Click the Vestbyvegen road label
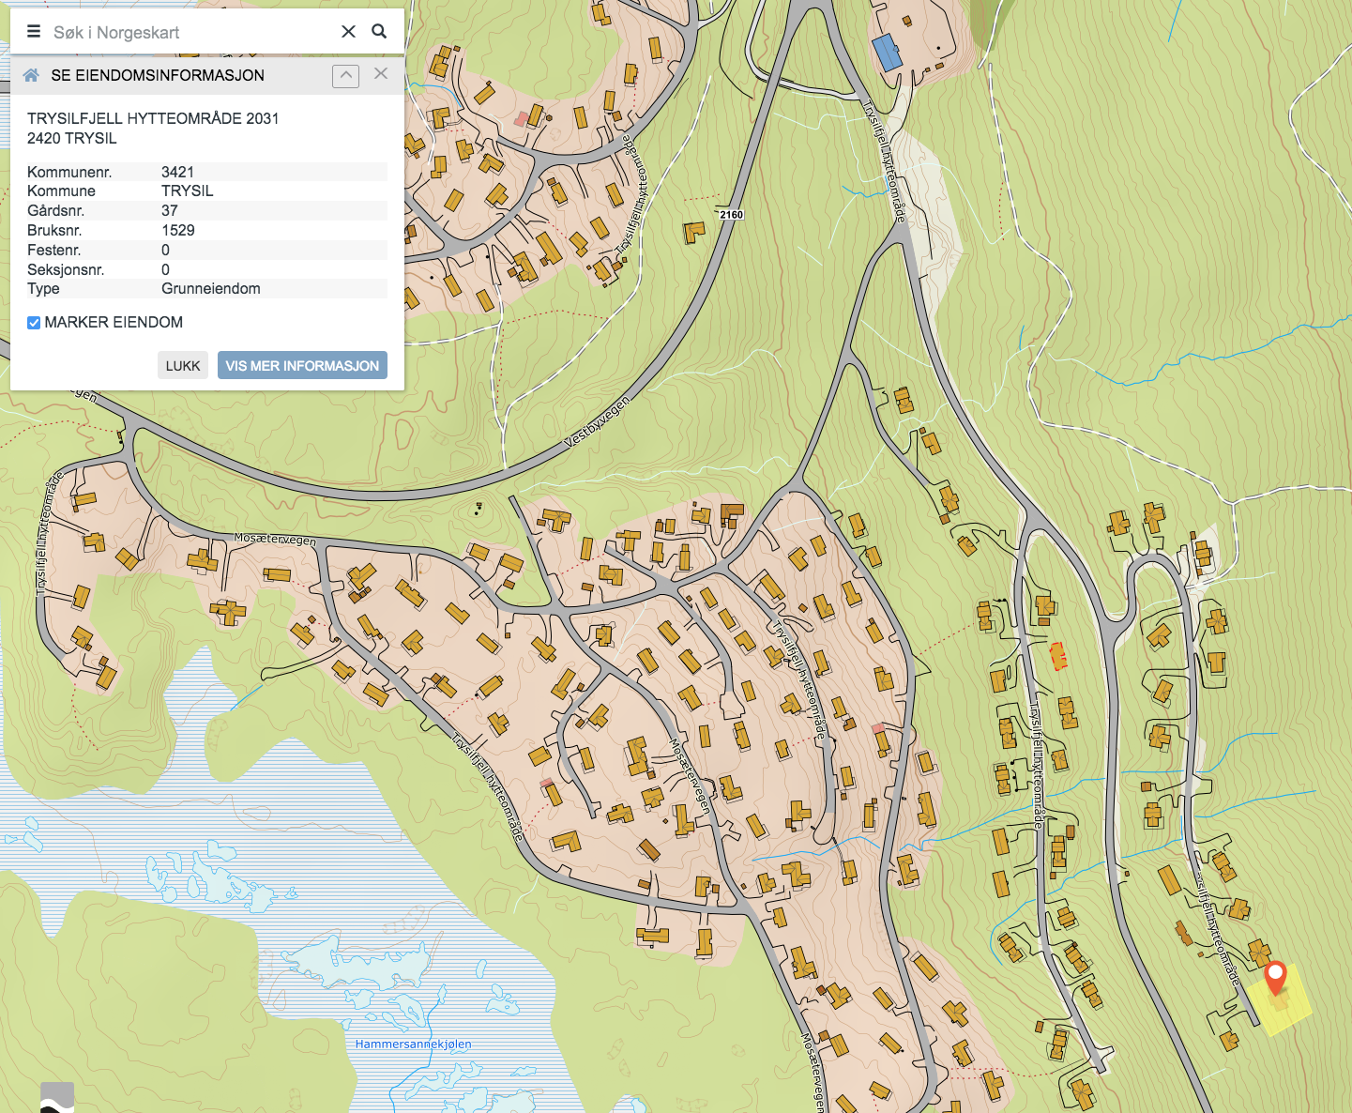 tap(597, 421)
